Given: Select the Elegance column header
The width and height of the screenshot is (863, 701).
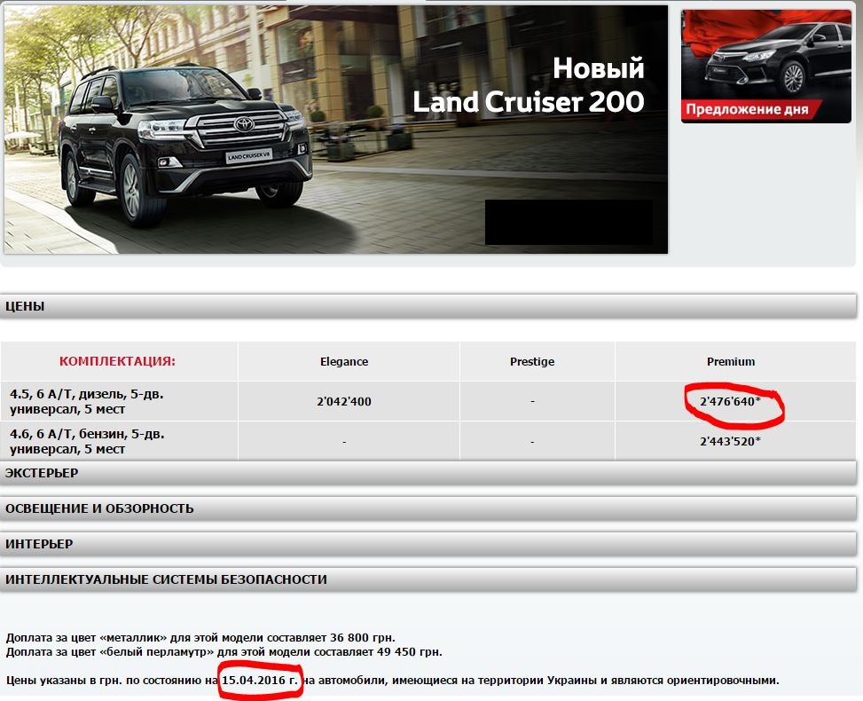Looking at the screenshot, I should 344,362.
